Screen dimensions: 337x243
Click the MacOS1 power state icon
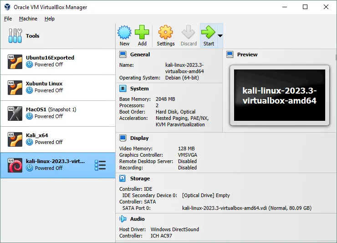(30, 116)
